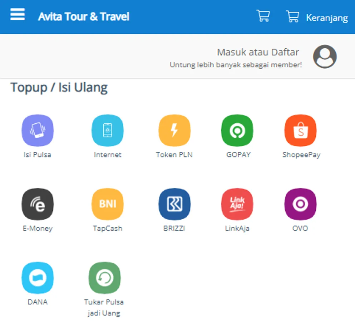Choose the GOPAY icon
The image size is (355, 322).
[237, 130]
